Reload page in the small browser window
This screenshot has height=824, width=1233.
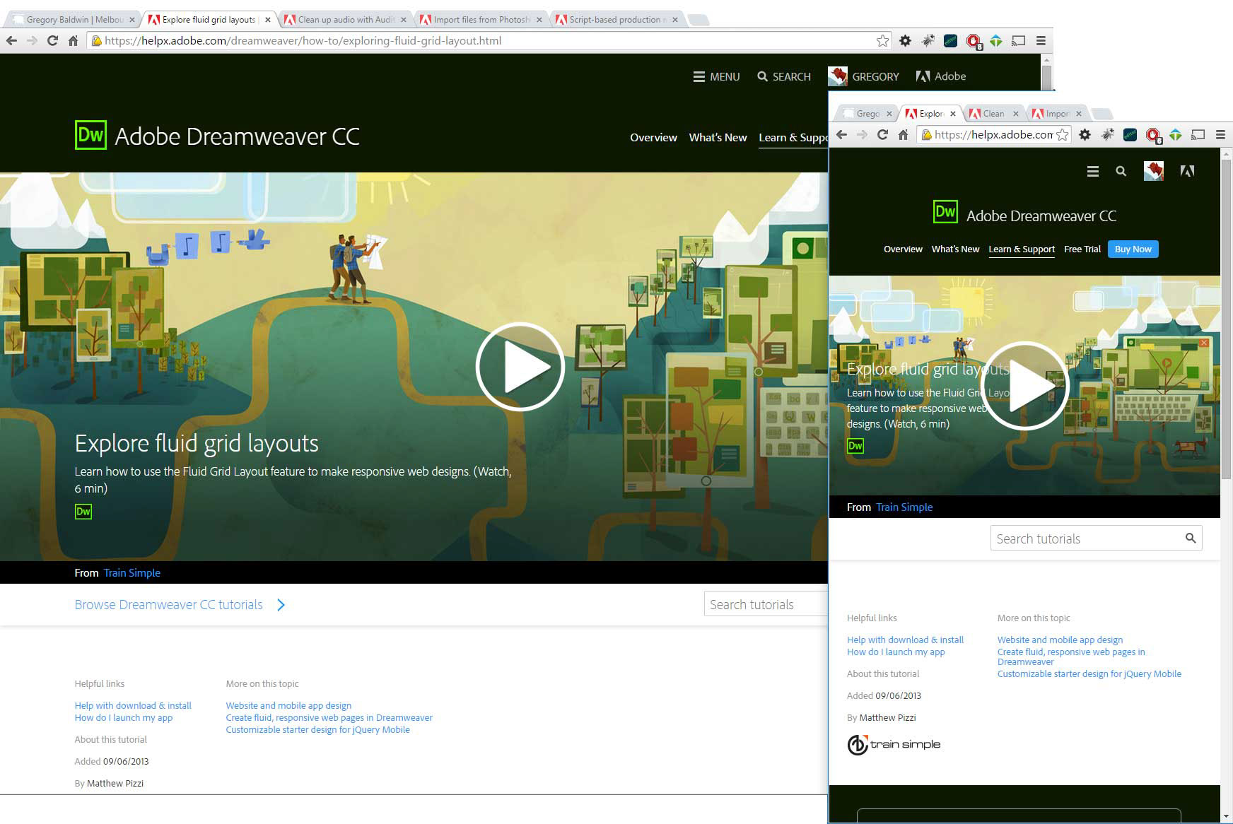point(882,134)
